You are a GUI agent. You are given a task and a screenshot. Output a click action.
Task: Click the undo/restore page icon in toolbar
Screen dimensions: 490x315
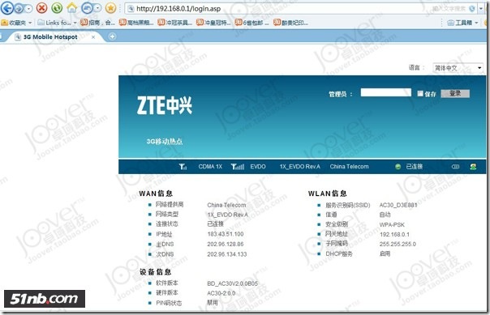pos(87,8)
